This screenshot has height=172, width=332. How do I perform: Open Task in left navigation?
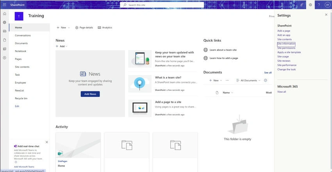coord(17,75)
